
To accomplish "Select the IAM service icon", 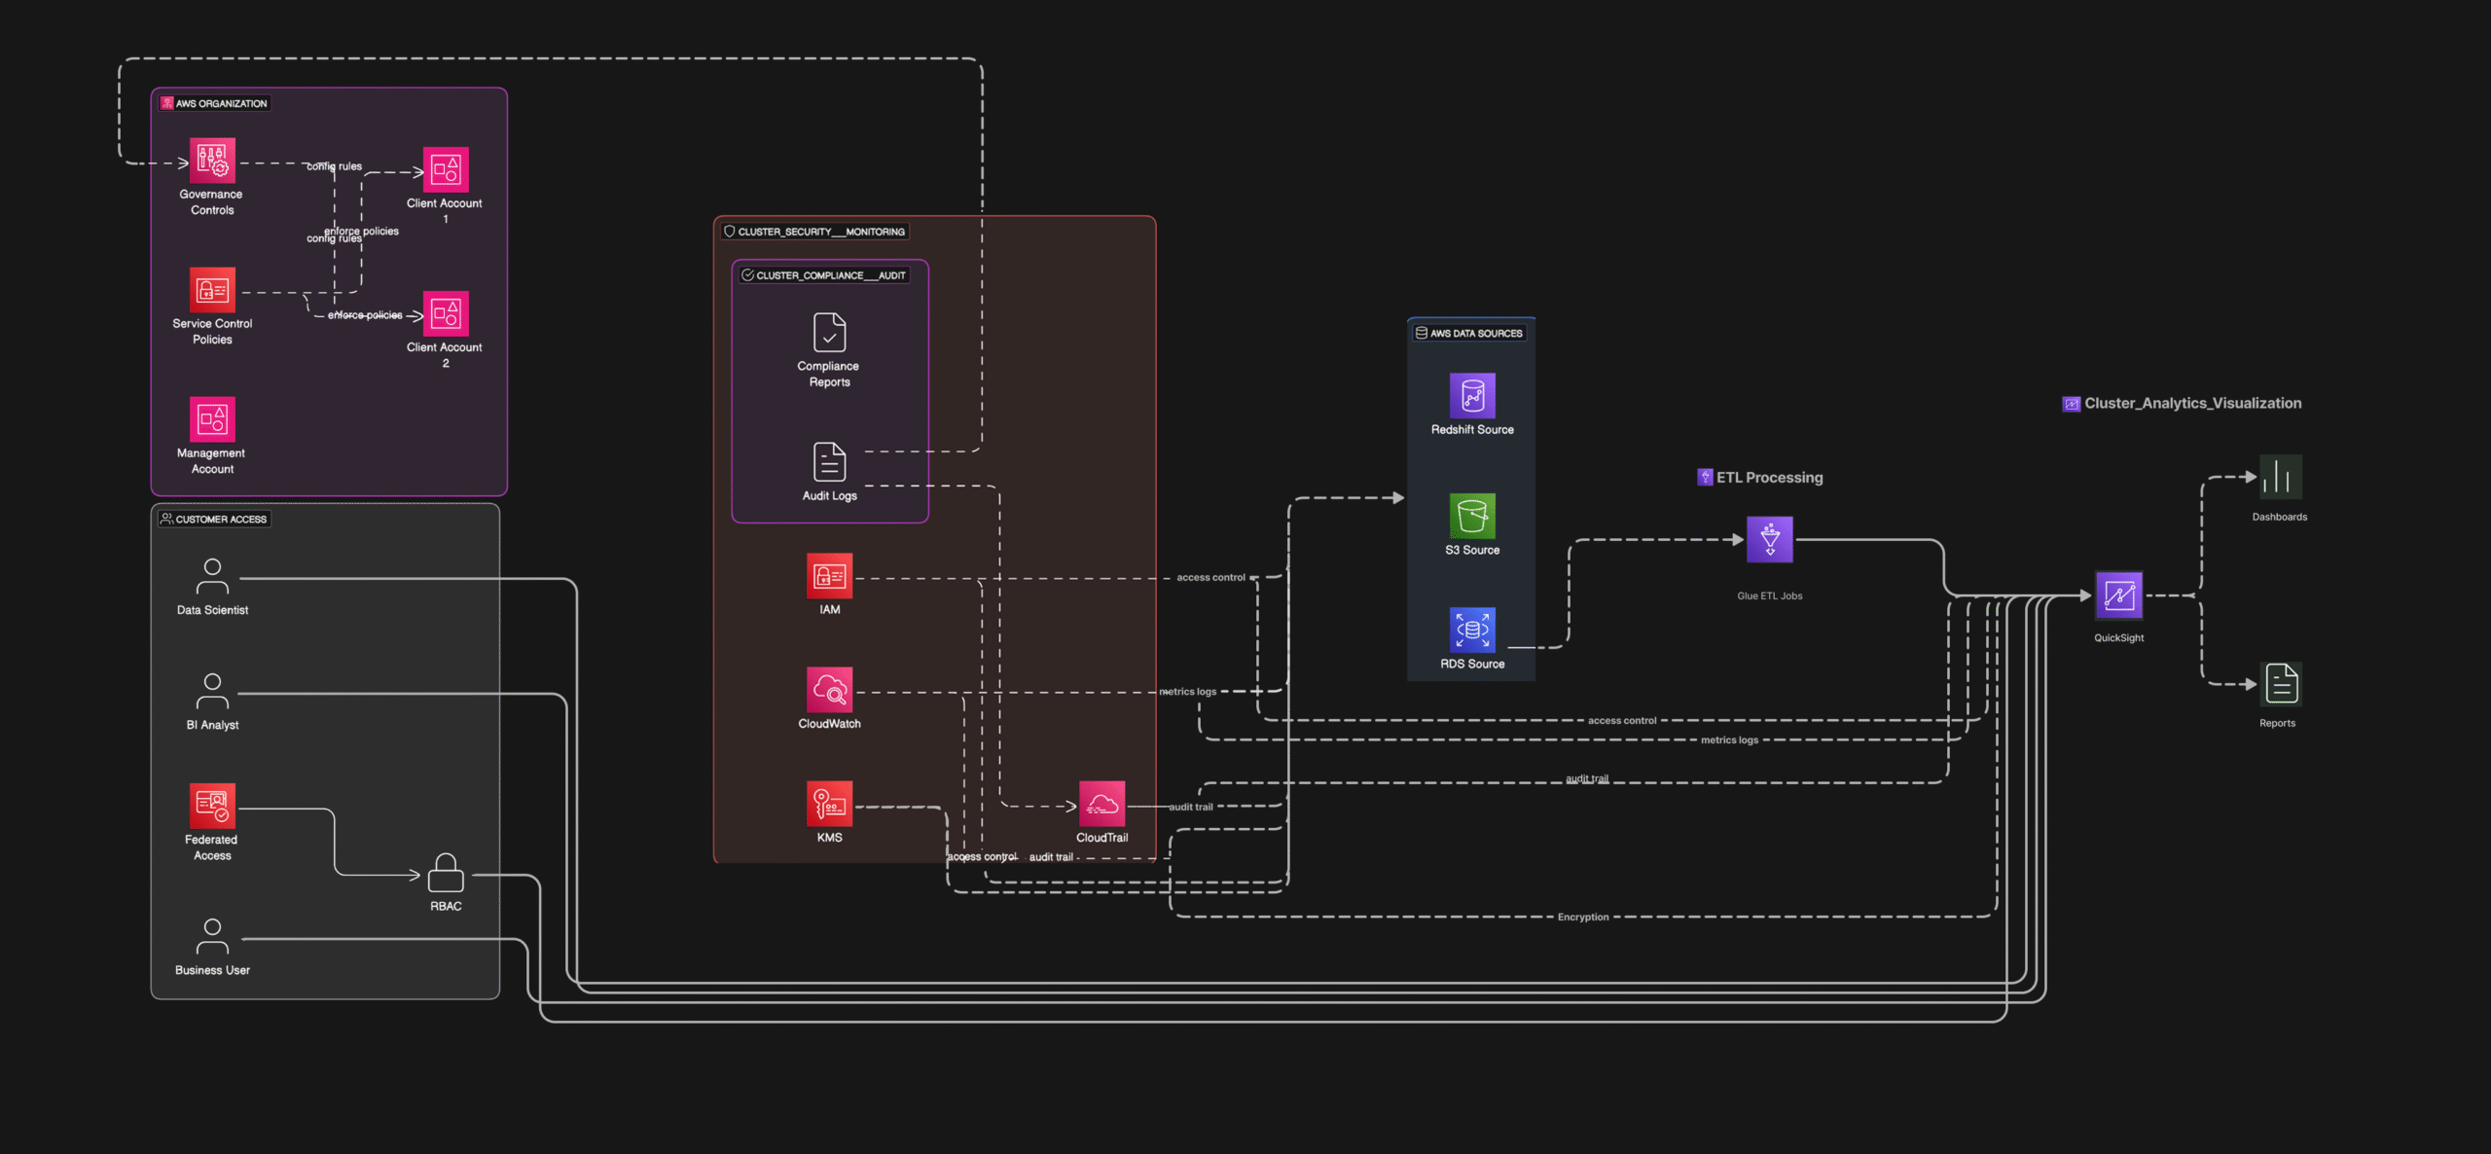I will (829, 576).
